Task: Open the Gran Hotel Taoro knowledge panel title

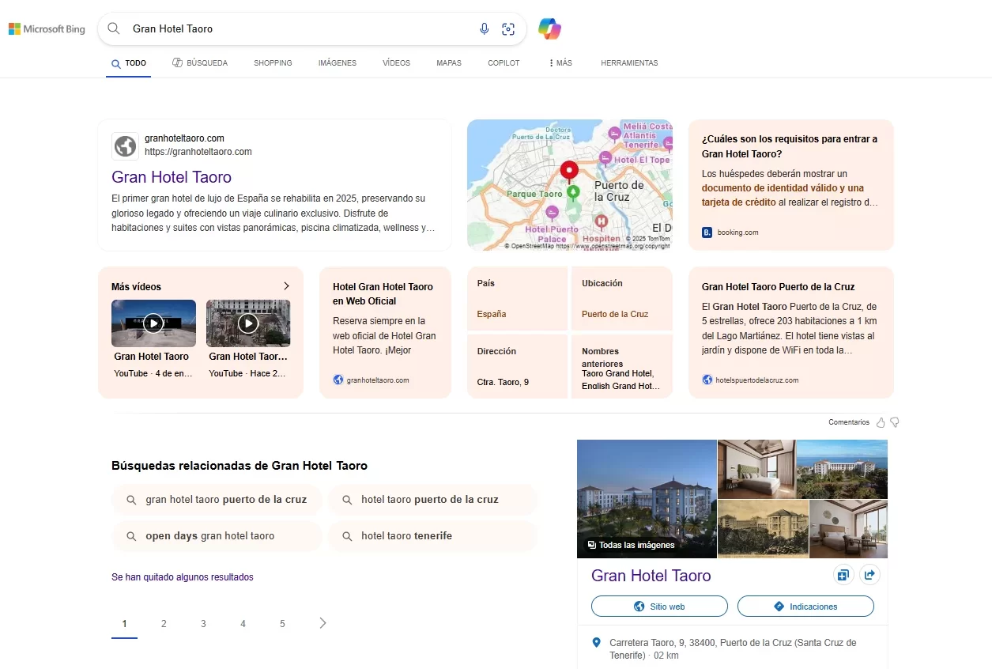Action: point(651,576)
